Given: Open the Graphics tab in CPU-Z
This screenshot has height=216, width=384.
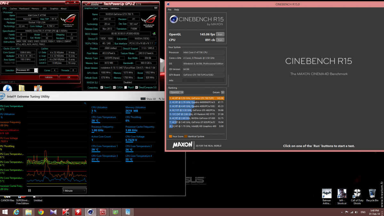Looking at the screenshot, I should click(54, 9).
